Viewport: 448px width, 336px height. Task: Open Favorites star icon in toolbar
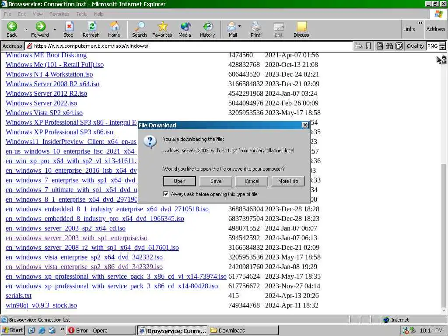(x=163, y=26)
